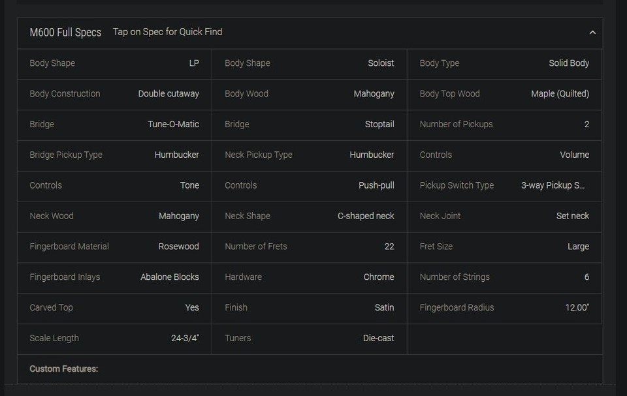Open the Bridge Pickup Type spec
This screenshot has height=396, width=627.
(x=114, y=155)
